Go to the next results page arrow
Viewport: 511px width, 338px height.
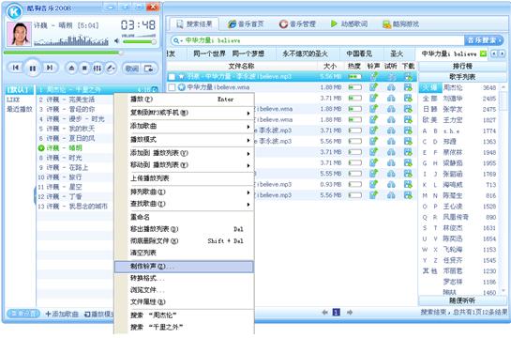[350, 313]
